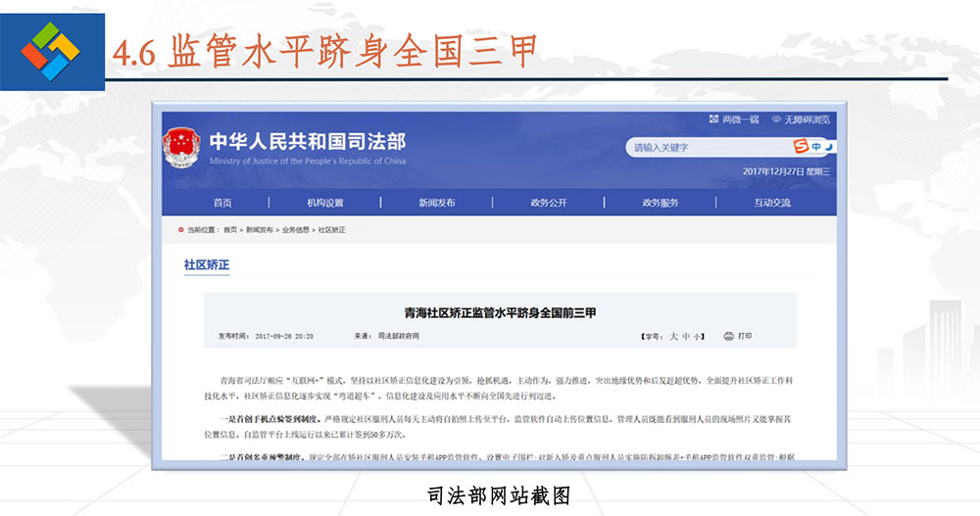Click the paragraph starting 一是首创手机点验签到制度
This screenshot has height=516, width=980.
tap(499, 427)
